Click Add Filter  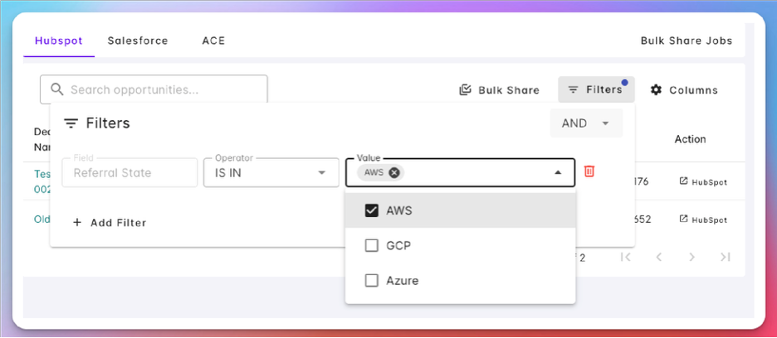[x=110, y=223]
